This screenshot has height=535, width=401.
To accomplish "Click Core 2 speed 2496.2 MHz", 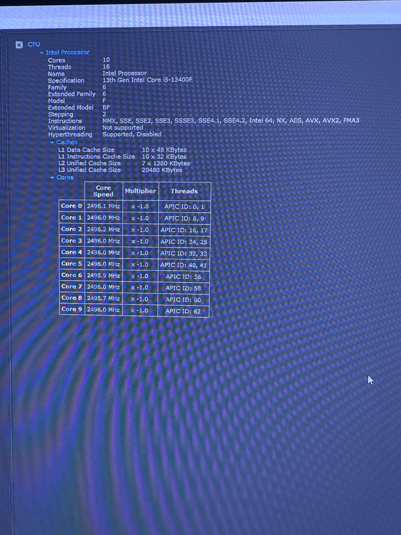I will [104, 229].
